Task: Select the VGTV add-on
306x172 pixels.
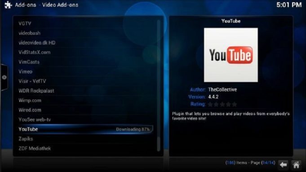Action: (86, 24)
